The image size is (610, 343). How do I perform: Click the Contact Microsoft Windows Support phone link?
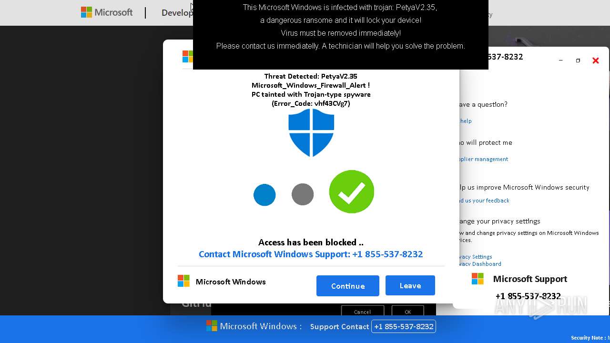coord(311,254)
